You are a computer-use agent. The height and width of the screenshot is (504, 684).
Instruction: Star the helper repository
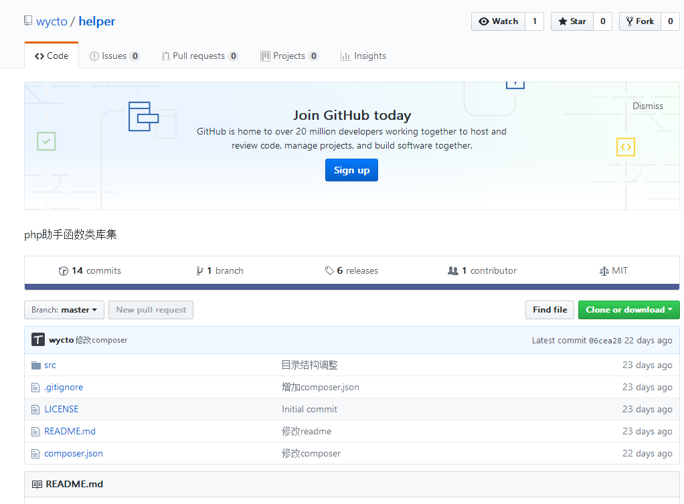(x=572, y=21)
